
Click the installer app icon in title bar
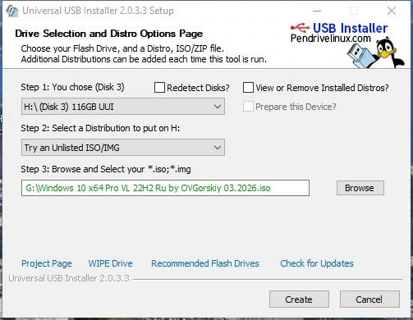pyautogui.click(x=12, y=11)
